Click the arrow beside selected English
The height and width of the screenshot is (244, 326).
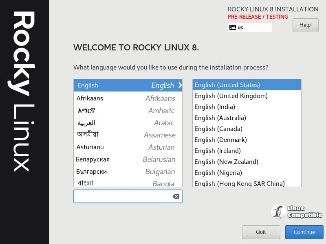(x=180, y=85)
